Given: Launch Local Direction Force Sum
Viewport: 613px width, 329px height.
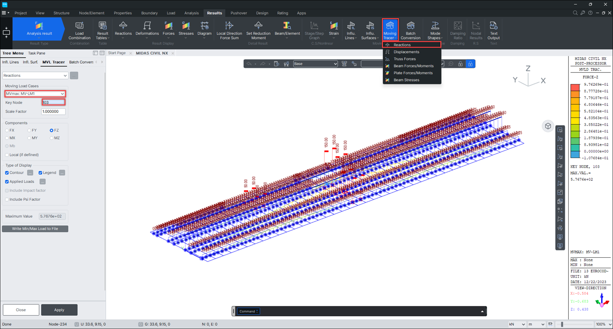Looking at the screenshot, I should (229, 31).
